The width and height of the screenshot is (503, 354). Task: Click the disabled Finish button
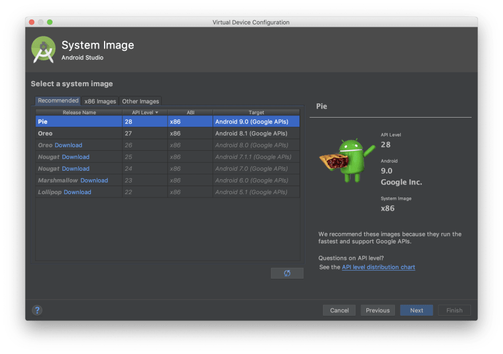point(454,310)
